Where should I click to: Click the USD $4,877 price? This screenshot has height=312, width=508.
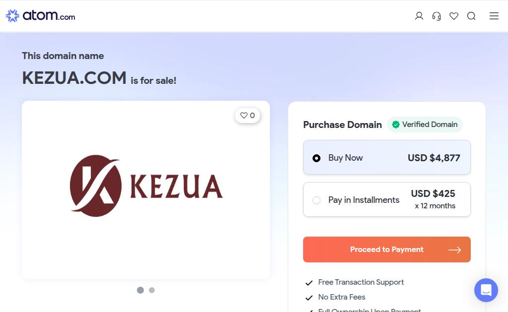click(434, 158)
